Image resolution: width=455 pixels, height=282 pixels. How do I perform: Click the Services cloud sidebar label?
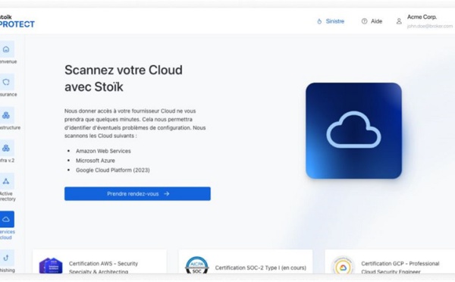click(7, 234)
